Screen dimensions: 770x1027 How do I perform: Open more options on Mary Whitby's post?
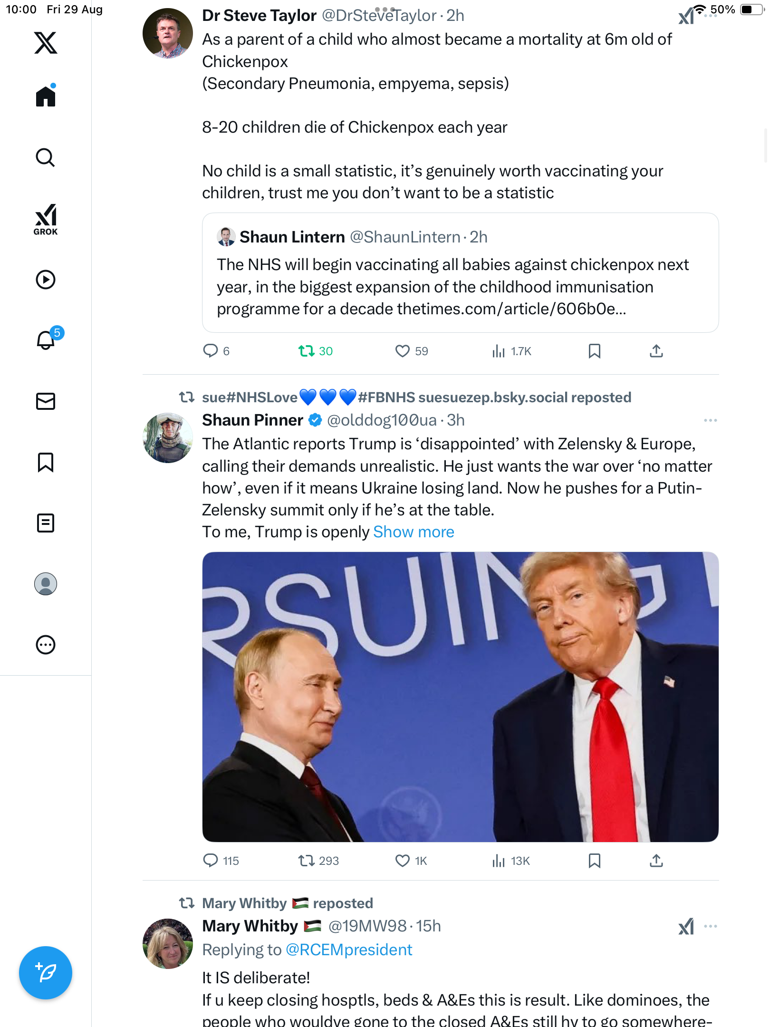710,926
